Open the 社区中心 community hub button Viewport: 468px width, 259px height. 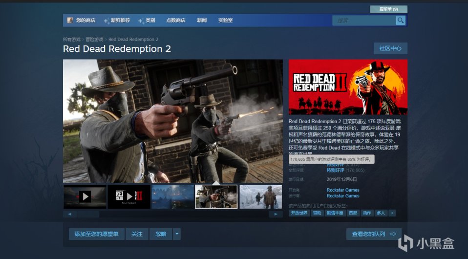click(x=390, y=48)
